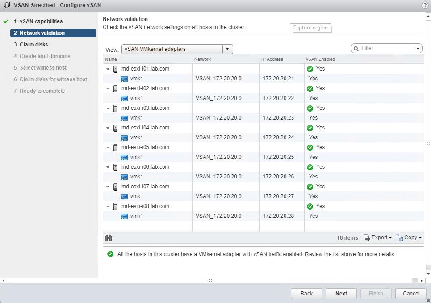Click the vSAN cluster icon in title bar

point(7,5)
